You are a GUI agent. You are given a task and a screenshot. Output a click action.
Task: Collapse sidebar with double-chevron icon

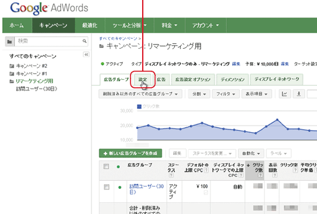pyautogui.click(x=86, y=55)
